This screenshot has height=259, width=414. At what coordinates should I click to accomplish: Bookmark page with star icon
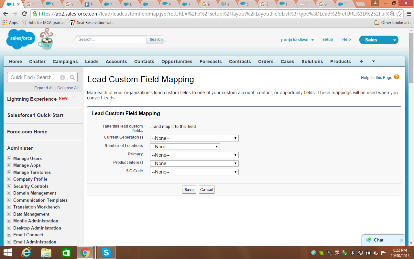(x=400, y=14)
